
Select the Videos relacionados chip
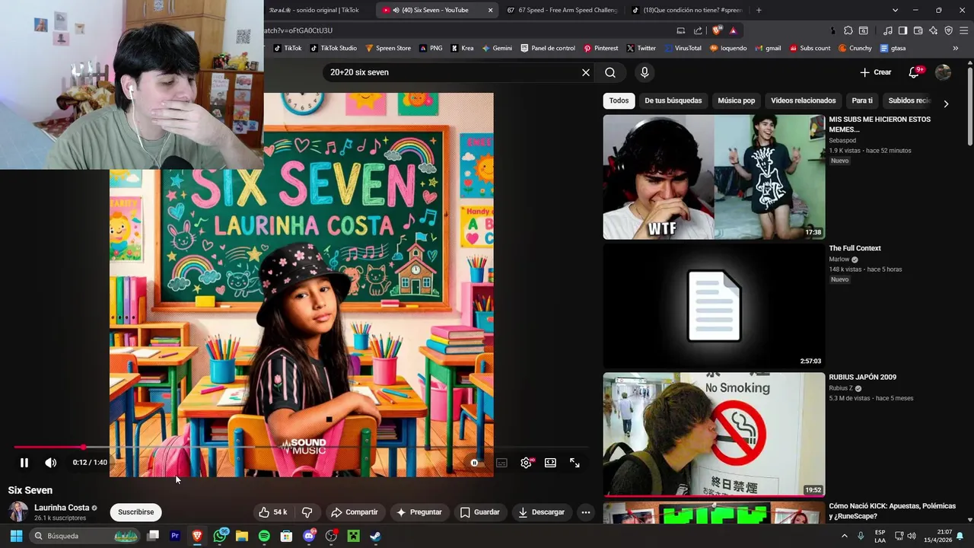click(803, 100)
